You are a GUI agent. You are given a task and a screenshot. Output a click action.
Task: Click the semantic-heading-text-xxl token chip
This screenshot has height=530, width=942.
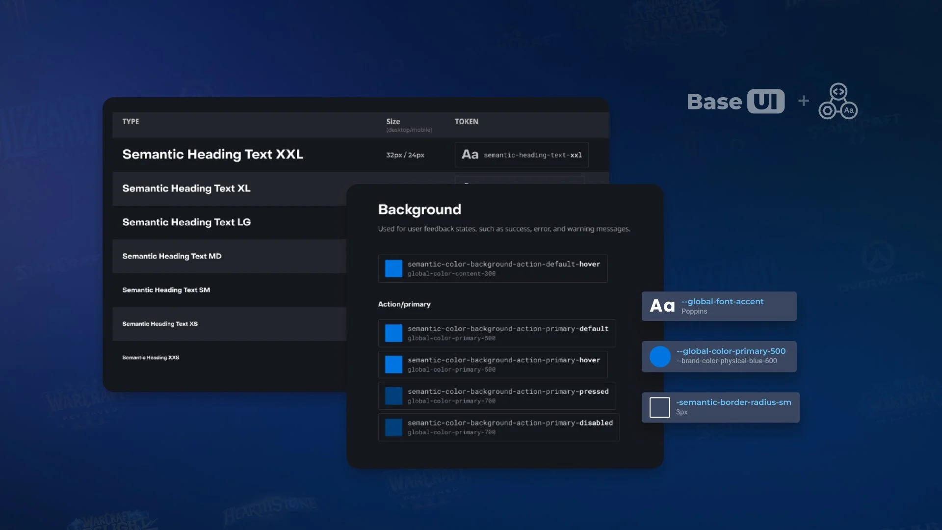[x=532, y=155]
